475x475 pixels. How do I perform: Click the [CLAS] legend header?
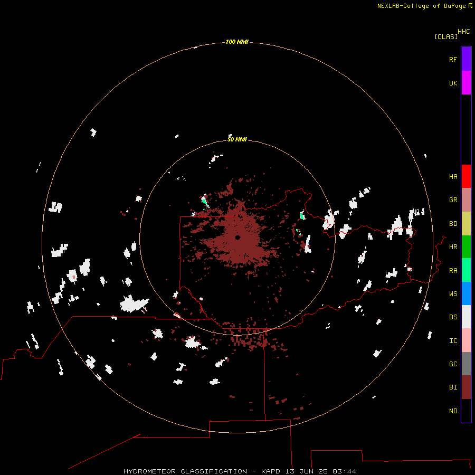pos(446,36)
